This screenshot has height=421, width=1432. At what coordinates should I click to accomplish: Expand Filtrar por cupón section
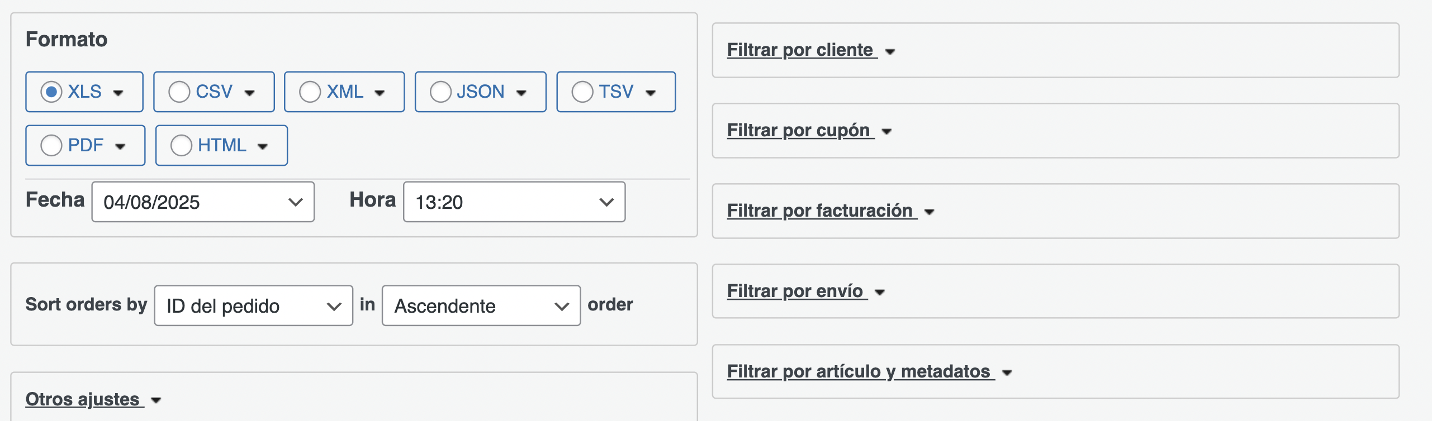pyautogui.click(x=809, y=131)
